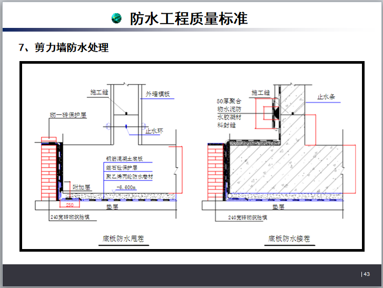This screenshot has width=383, height=288.
Task: Select the heading 7、剪力墙防水处理
Action: [x=64, y=48]
